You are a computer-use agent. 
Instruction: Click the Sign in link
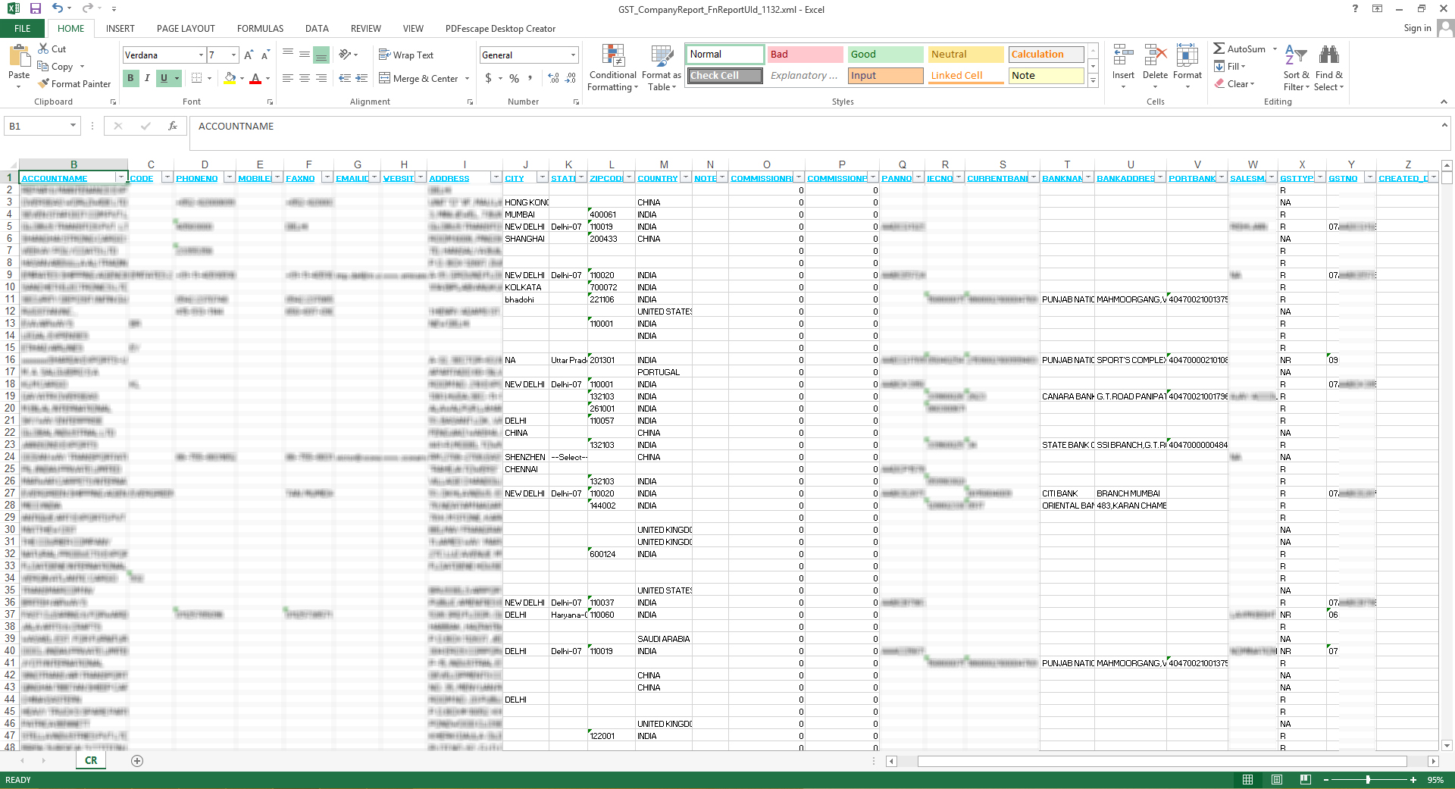[x=1417, y=28]
